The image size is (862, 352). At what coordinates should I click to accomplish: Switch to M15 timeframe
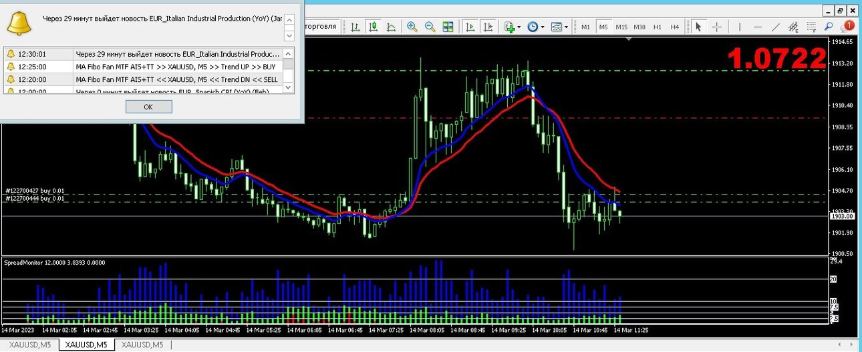coord(621,27)
